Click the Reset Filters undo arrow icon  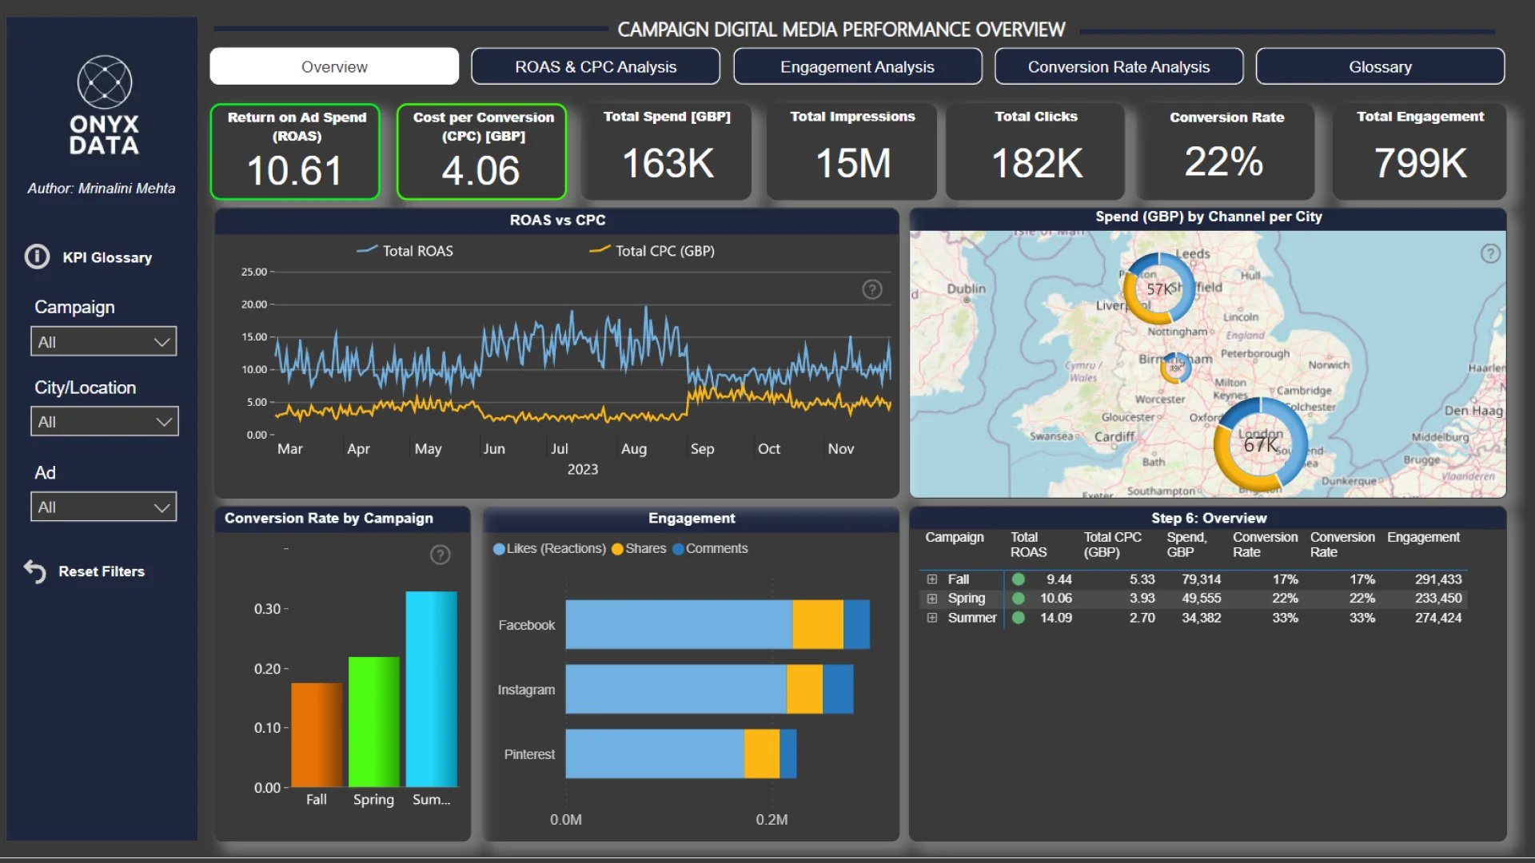[x=35, y=571]
